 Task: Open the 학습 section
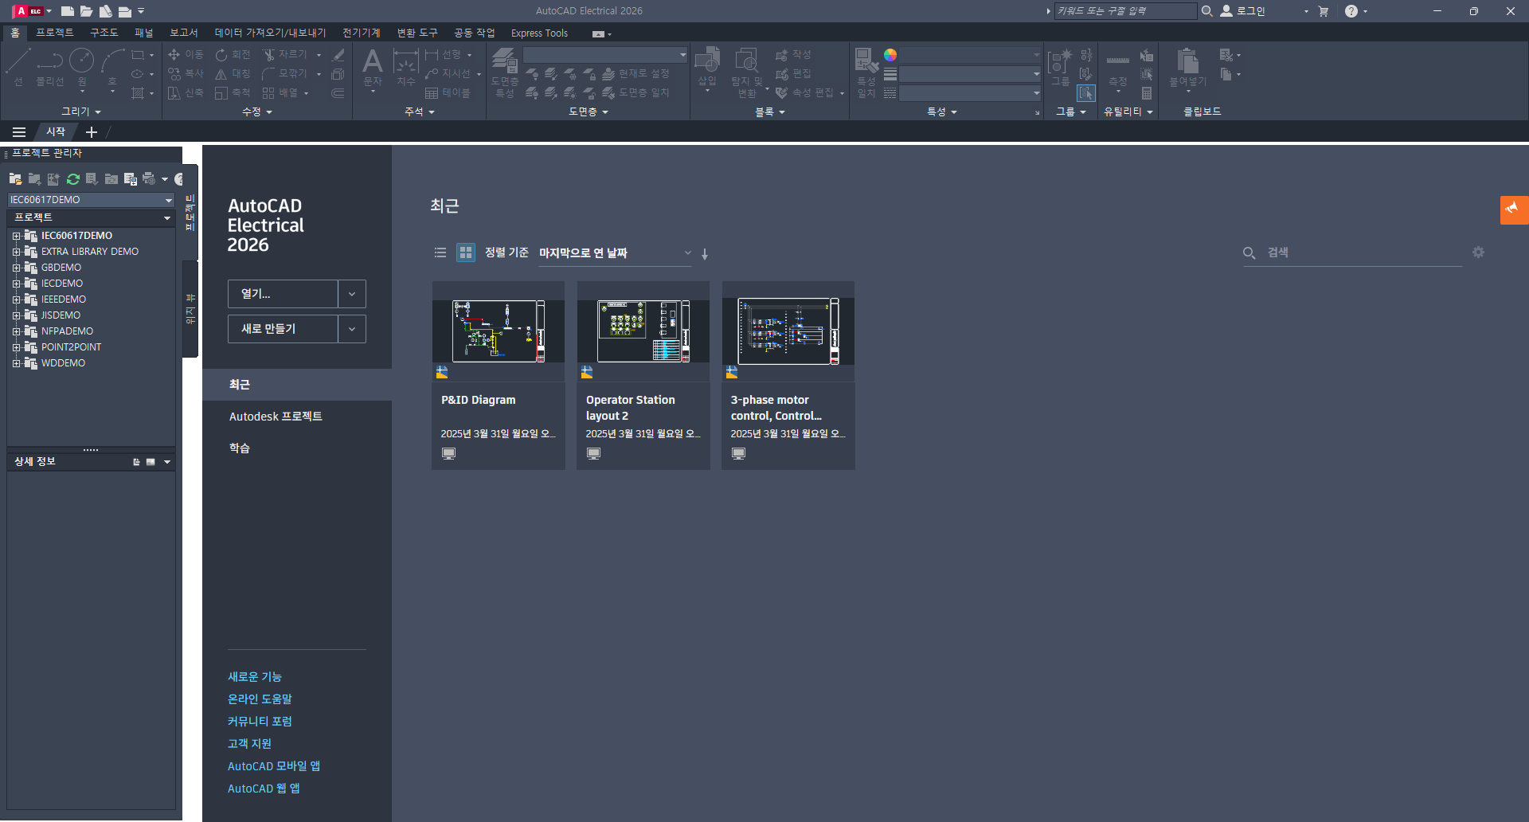[x=240, y=448]
